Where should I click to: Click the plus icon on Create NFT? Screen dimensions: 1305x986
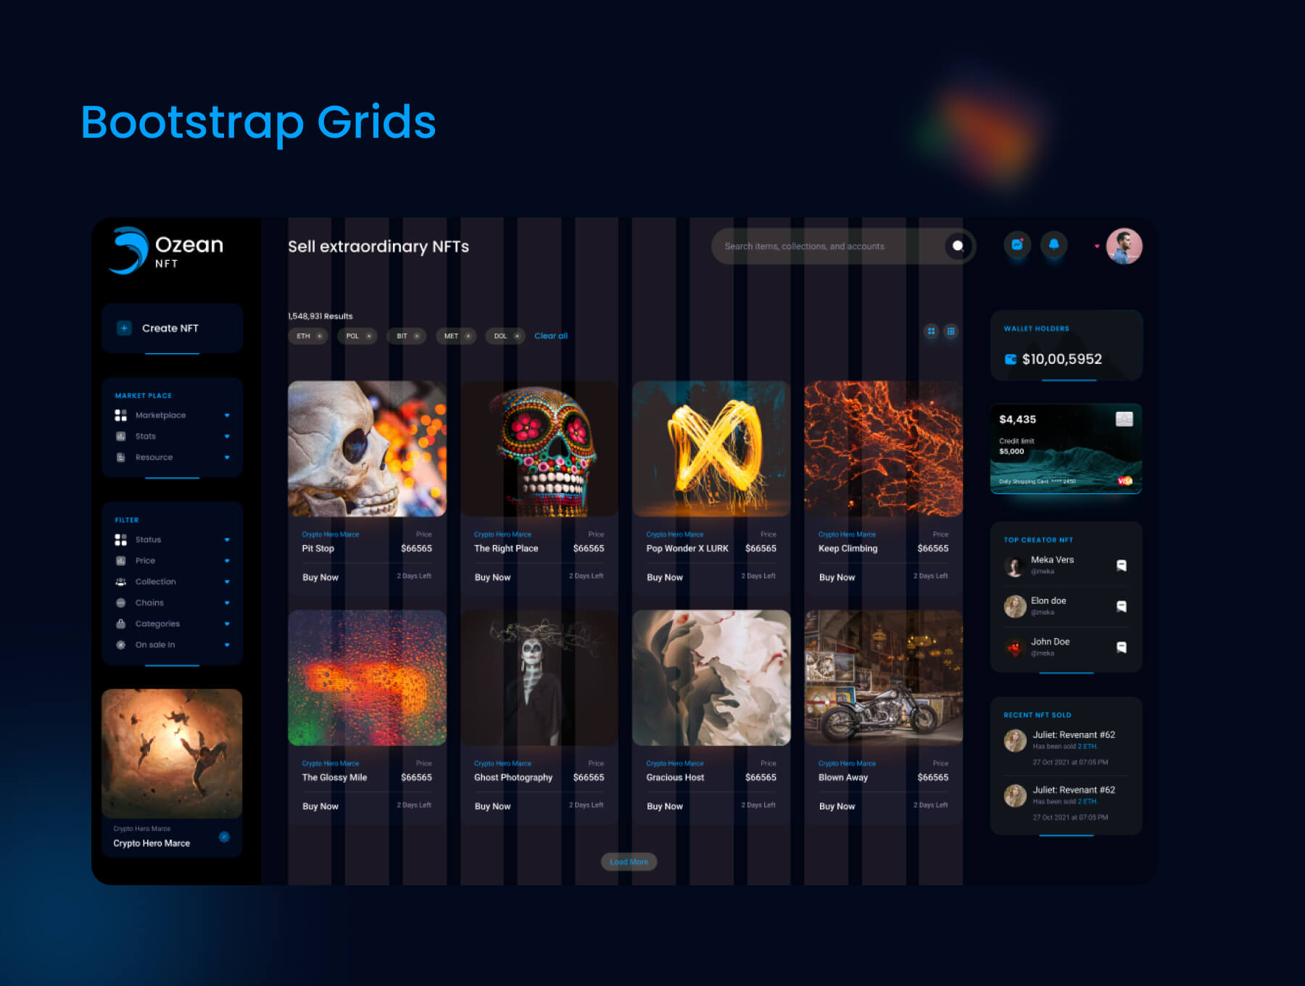tap(124, 328)
